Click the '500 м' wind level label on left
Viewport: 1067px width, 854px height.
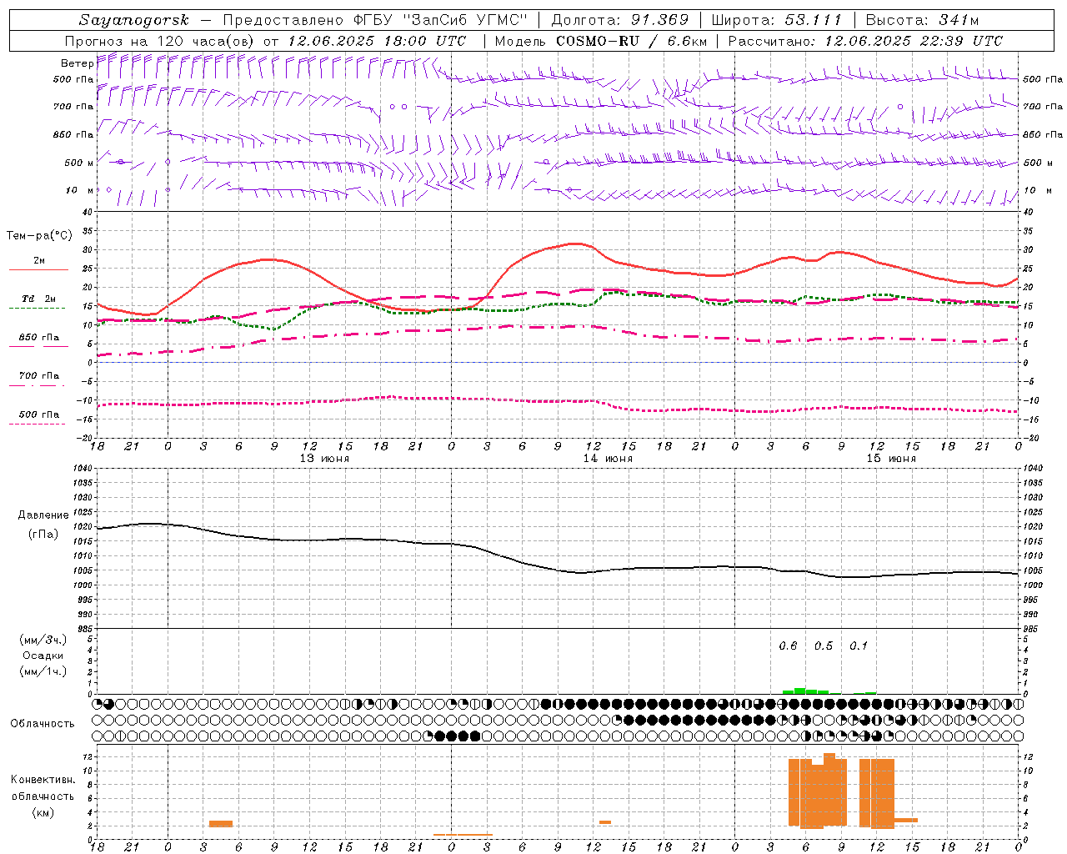click(x=79, y=163)
